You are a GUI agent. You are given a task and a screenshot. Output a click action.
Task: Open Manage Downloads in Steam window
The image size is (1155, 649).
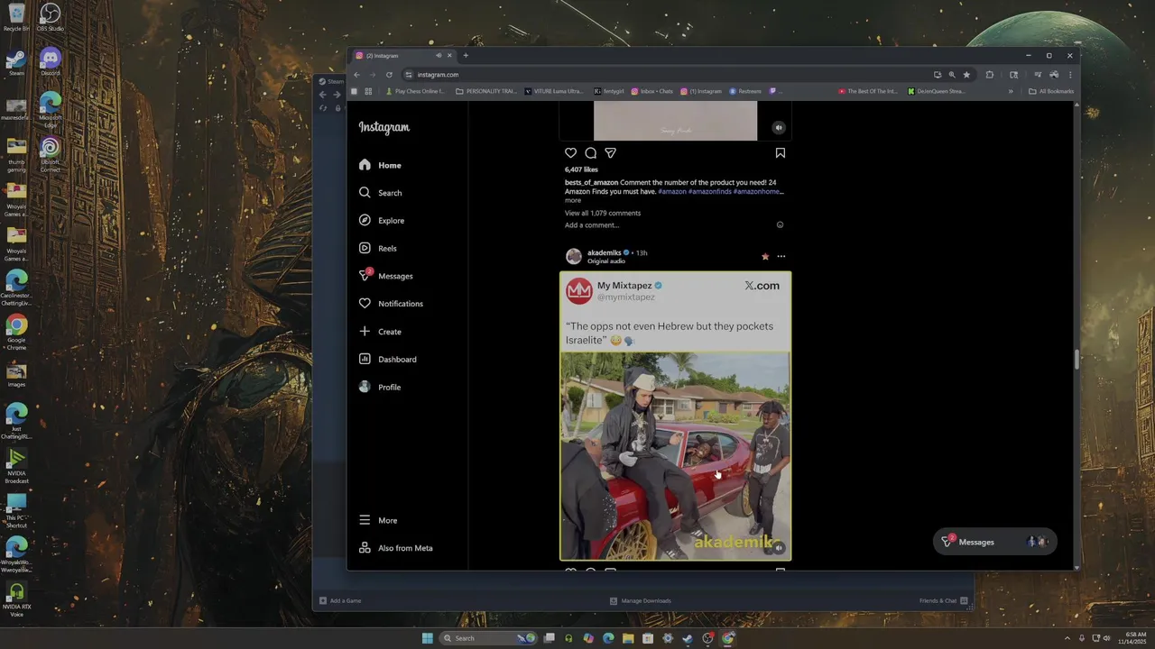641,600
